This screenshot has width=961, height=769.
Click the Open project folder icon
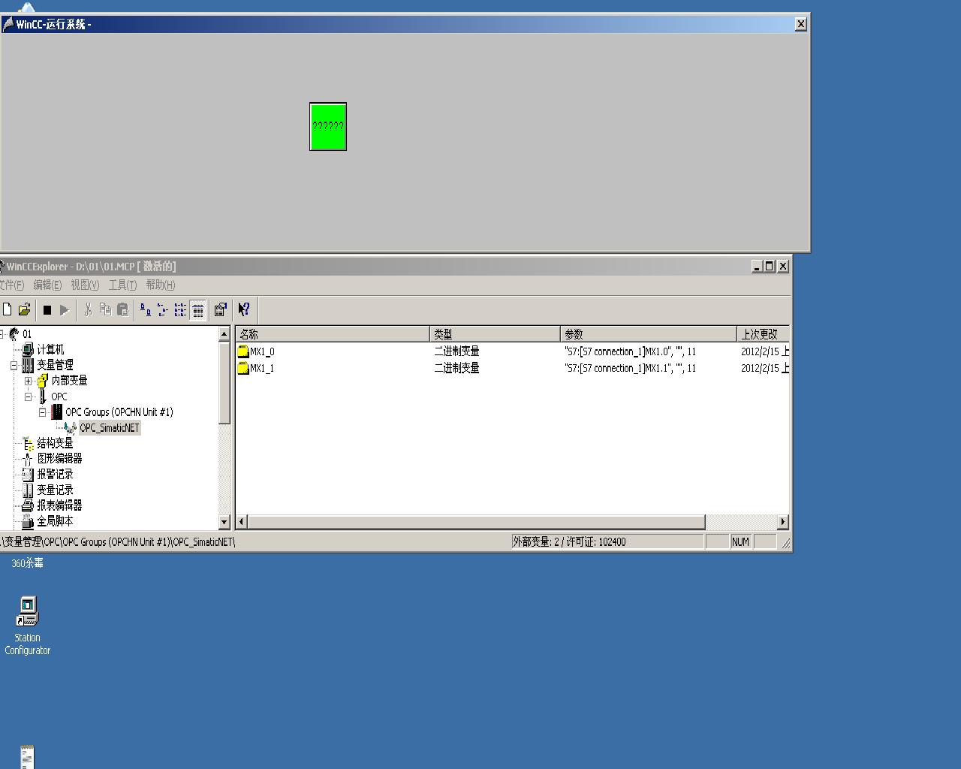tap(24, 309)
